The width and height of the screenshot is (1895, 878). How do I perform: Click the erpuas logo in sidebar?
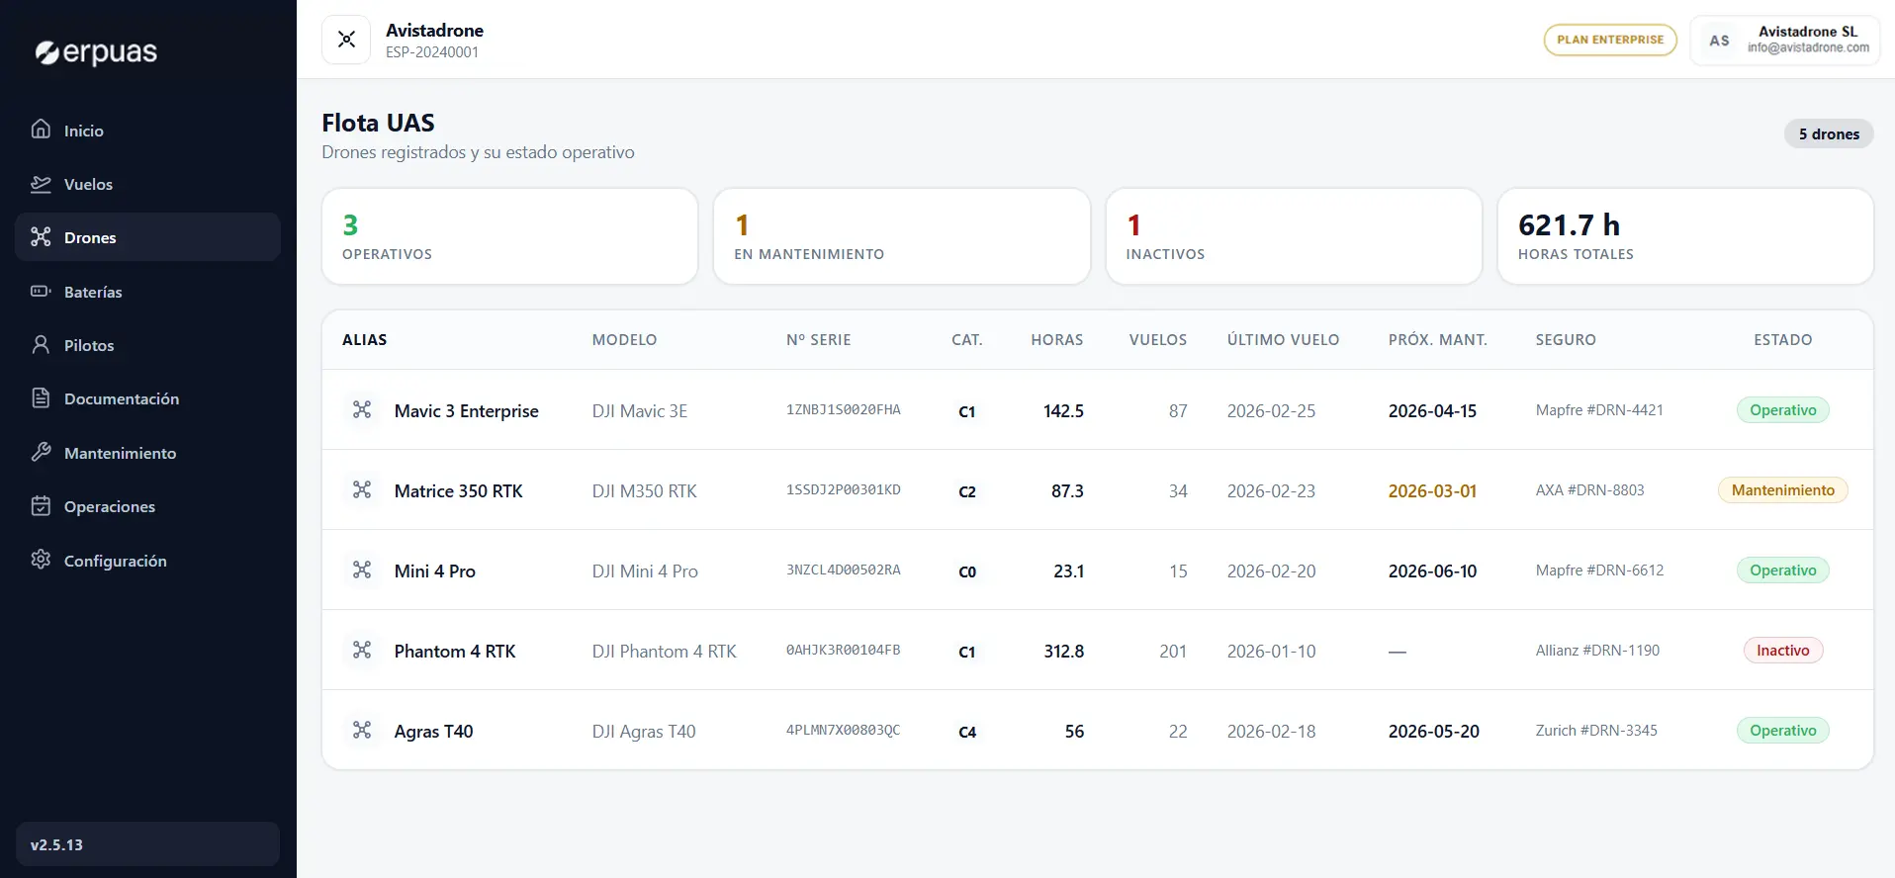pyautogui.click(x=96, y=52)
